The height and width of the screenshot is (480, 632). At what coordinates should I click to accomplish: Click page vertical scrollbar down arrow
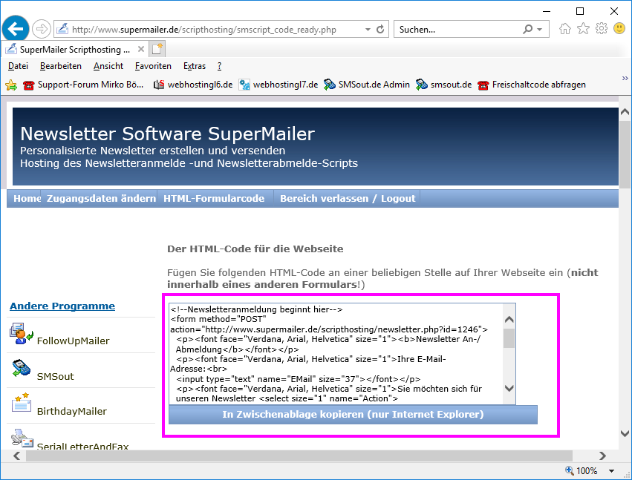pos(625,434)
